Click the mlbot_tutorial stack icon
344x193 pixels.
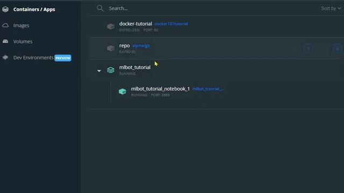111,70
